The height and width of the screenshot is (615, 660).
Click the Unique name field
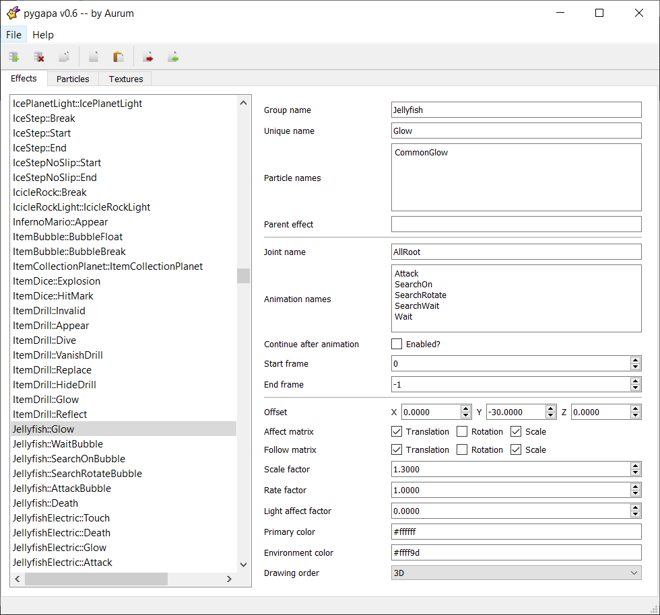pos(516,131)
